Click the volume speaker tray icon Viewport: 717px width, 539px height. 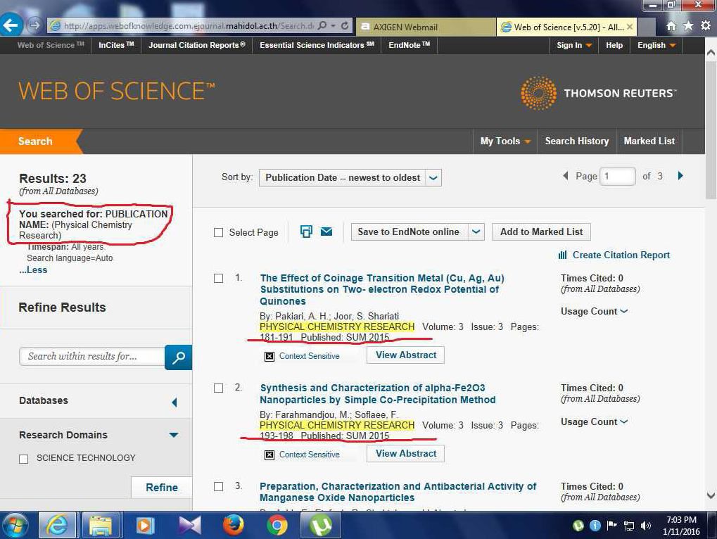646,526
